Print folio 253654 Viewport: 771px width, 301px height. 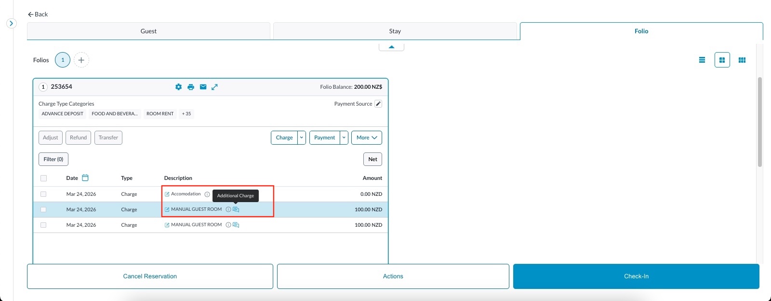pyautogui.click(x=191, y=87)
